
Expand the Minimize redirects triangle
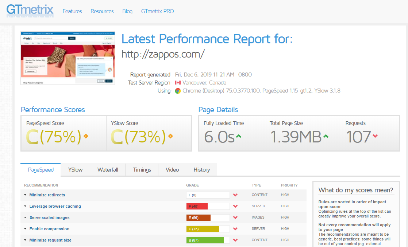[x=25, y=195]
